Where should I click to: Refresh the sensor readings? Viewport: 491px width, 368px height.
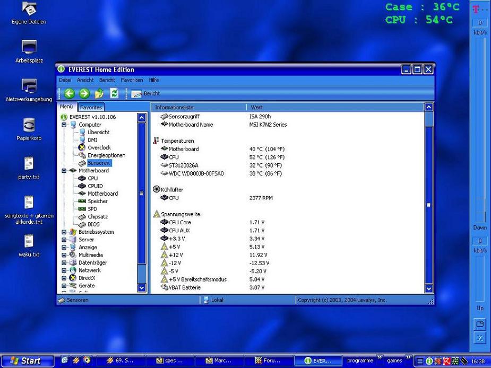pos(114,93)
